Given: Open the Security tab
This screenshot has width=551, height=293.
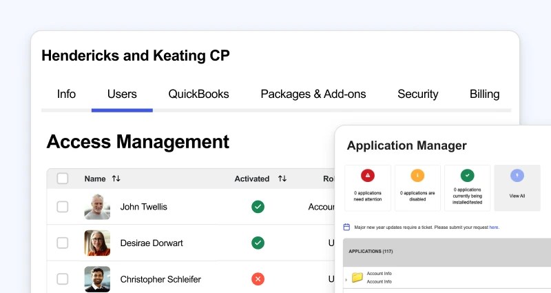Looking at the screenshot, I should [418, 94].
